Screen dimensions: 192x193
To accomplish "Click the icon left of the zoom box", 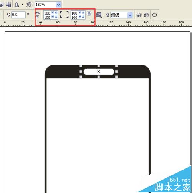I will (29, 5).
